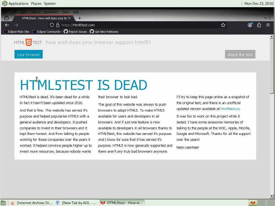Click the 'Niels Leenheer' signature text
The image size is (275, 206).
click(x=188, y=148)
